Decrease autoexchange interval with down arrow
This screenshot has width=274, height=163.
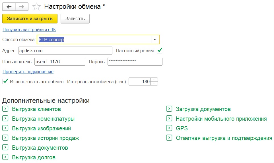coord(154,83)
